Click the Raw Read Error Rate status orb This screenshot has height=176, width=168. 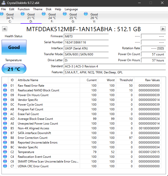[x=5, y=85]
